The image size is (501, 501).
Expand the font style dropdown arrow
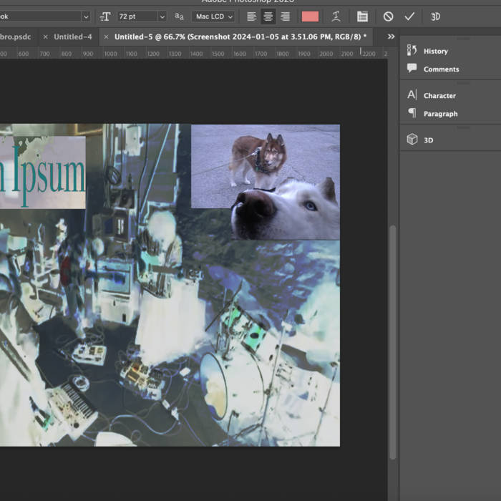tap(86, 16)
